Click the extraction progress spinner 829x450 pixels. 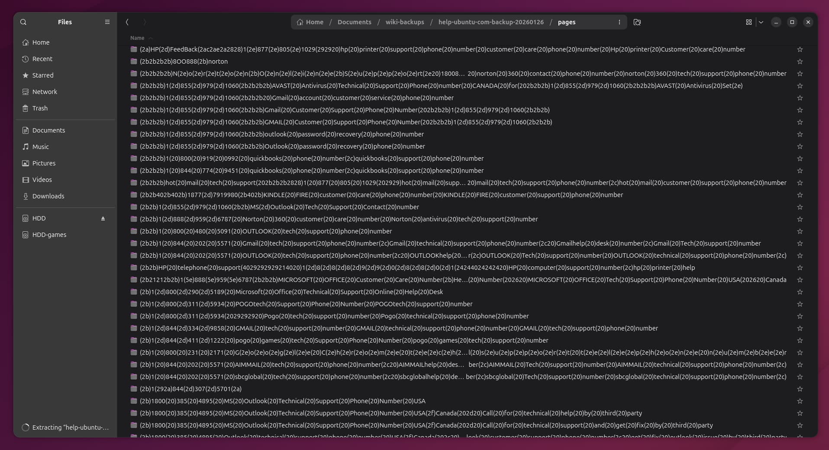(x=26, y=427)
